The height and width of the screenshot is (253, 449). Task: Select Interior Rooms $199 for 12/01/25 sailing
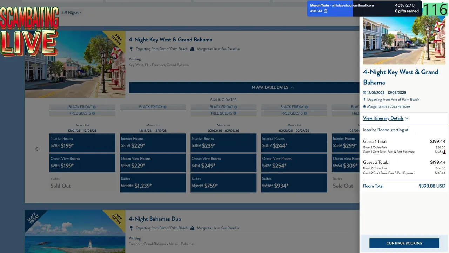pyautogui.click(x=82, y=143)
